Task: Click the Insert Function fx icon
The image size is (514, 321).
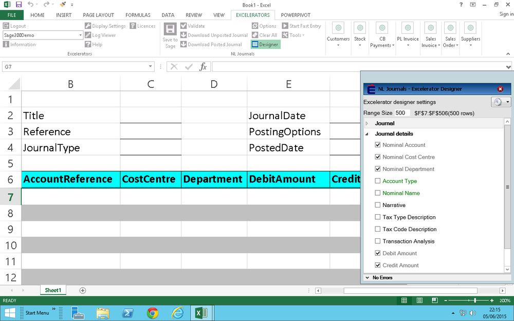Action: pos(203,67)
